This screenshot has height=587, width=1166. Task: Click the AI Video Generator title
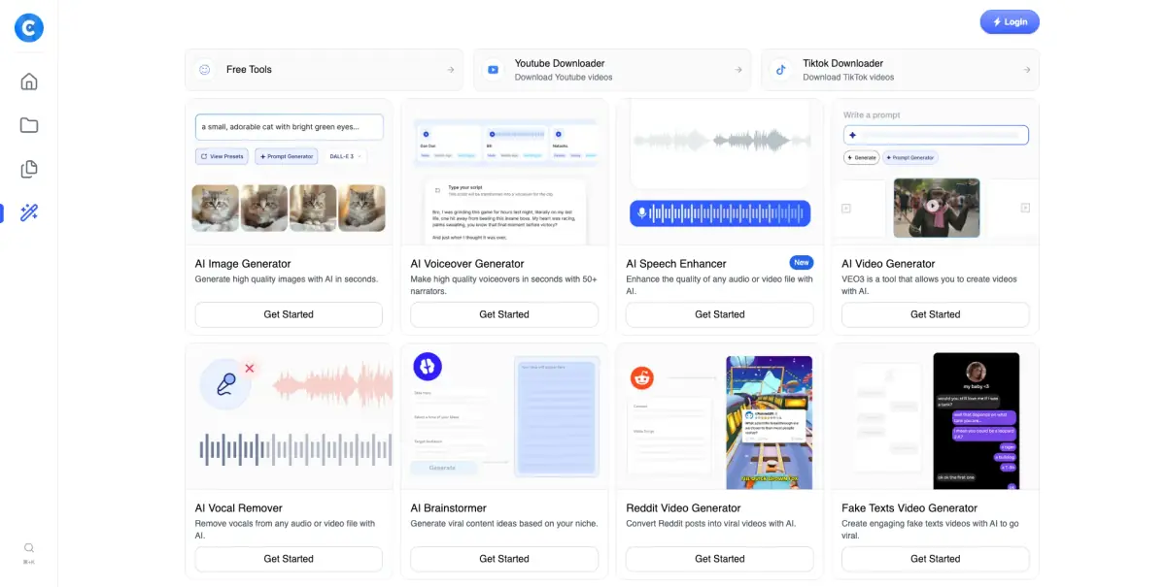(x=888, y=264)
